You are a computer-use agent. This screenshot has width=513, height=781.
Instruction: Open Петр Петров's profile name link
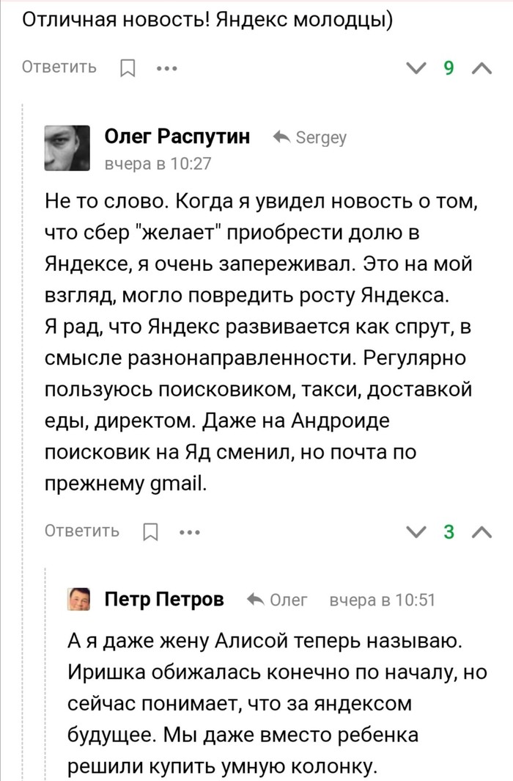pos(164,600)
